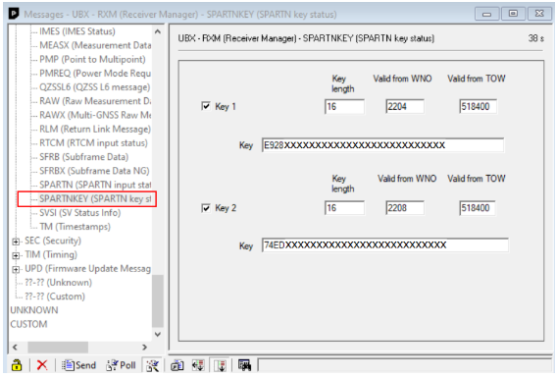
Task: Select TM (Timestamps) item
Action: click(x=75, y=227)
